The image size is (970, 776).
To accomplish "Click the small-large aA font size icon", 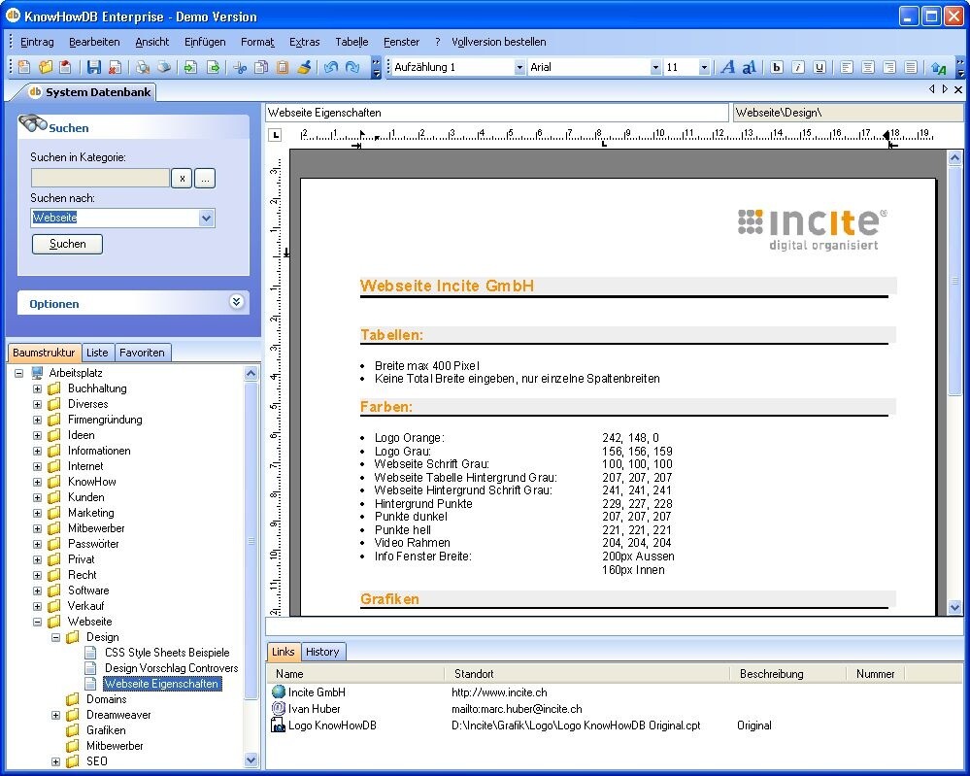I will pos(750,67).
